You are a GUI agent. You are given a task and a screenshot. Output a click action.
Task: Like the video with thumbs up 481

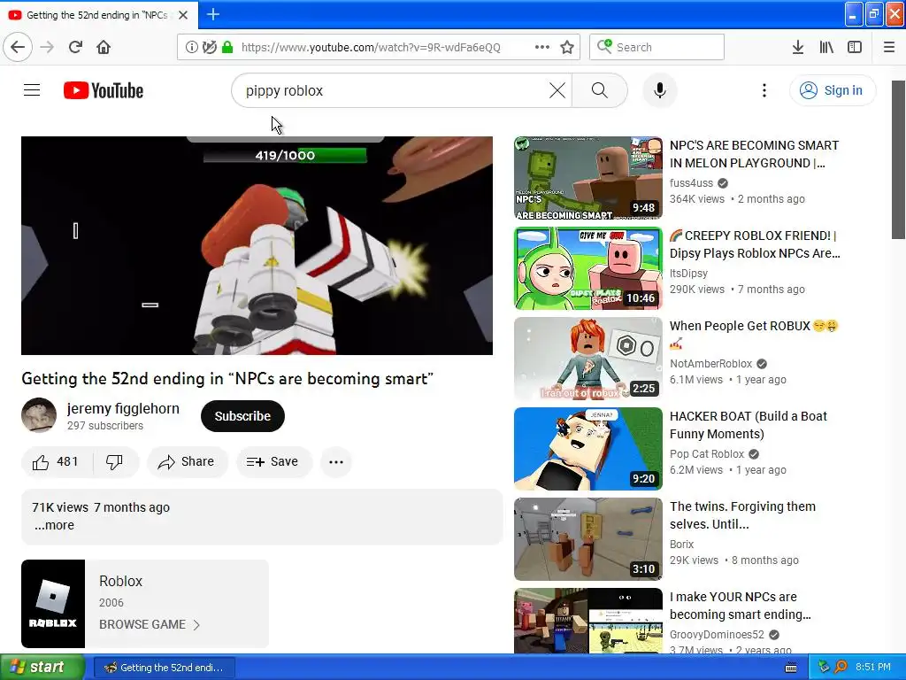click(x=57, y=461)
